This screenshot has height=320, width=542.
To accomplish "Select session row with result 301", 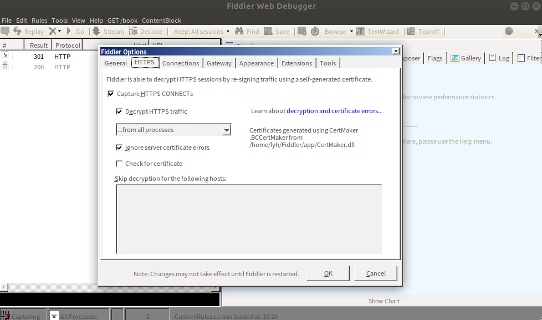I will tap(49, 57).
